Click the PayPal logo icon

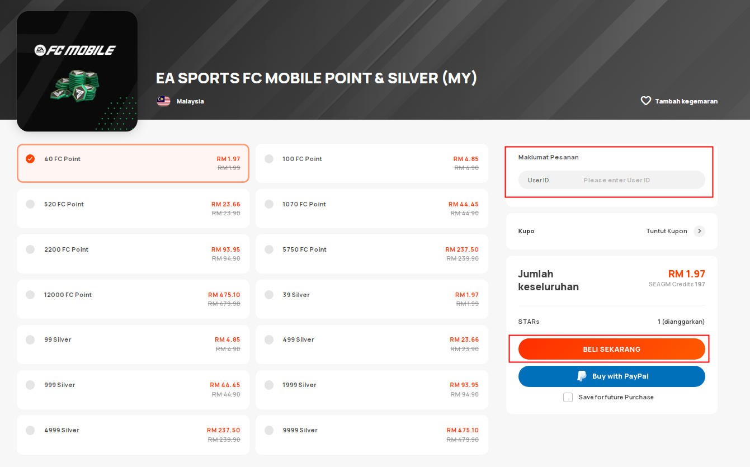(582, 376)
